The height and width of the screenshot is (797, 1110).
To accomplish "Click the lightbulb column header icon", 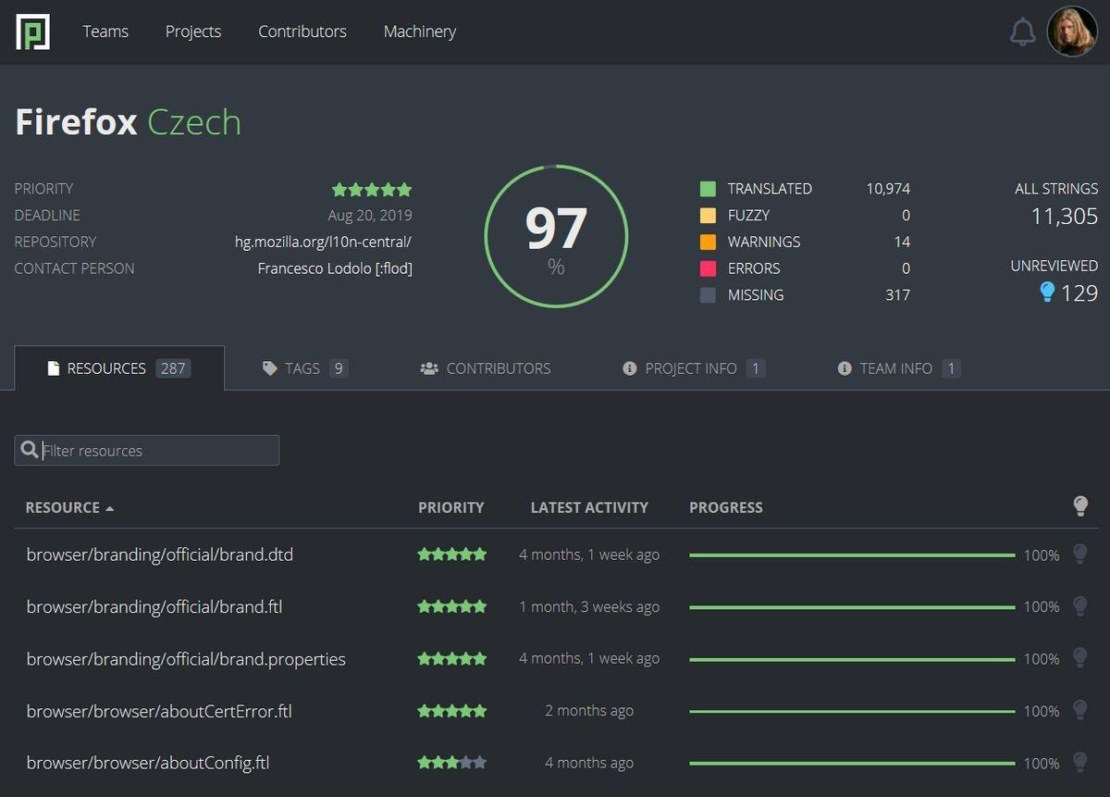I will (1079, 505).
